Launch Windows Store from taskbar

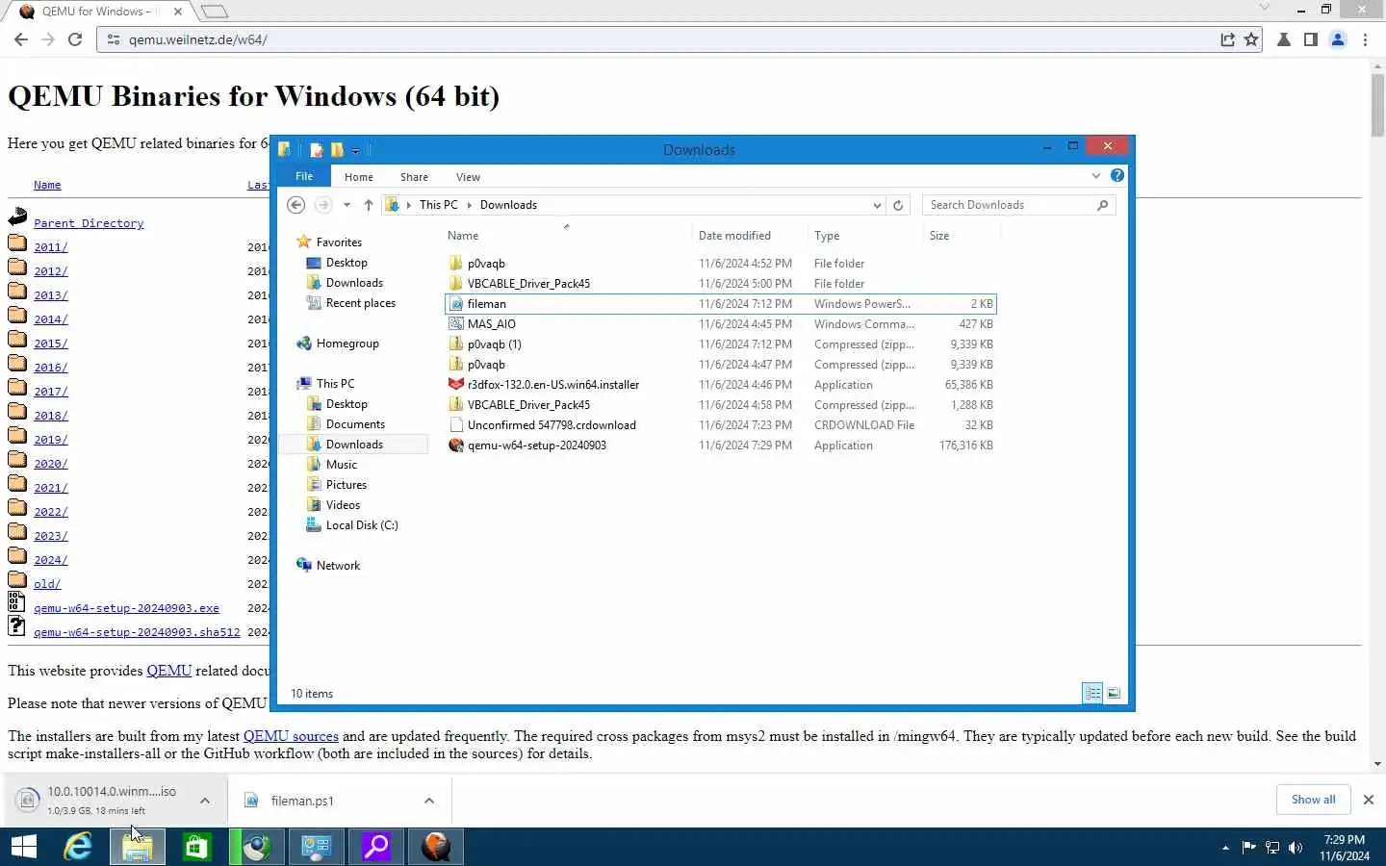196,847
